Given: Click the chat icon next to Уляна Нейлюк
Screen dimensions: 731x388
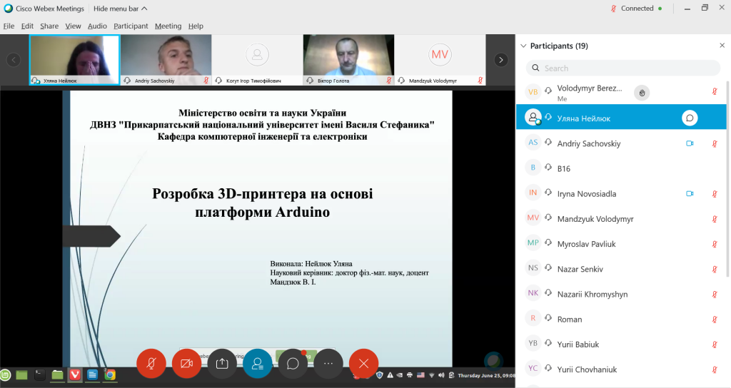Looking at the screenshot, I should coord(690,118).
